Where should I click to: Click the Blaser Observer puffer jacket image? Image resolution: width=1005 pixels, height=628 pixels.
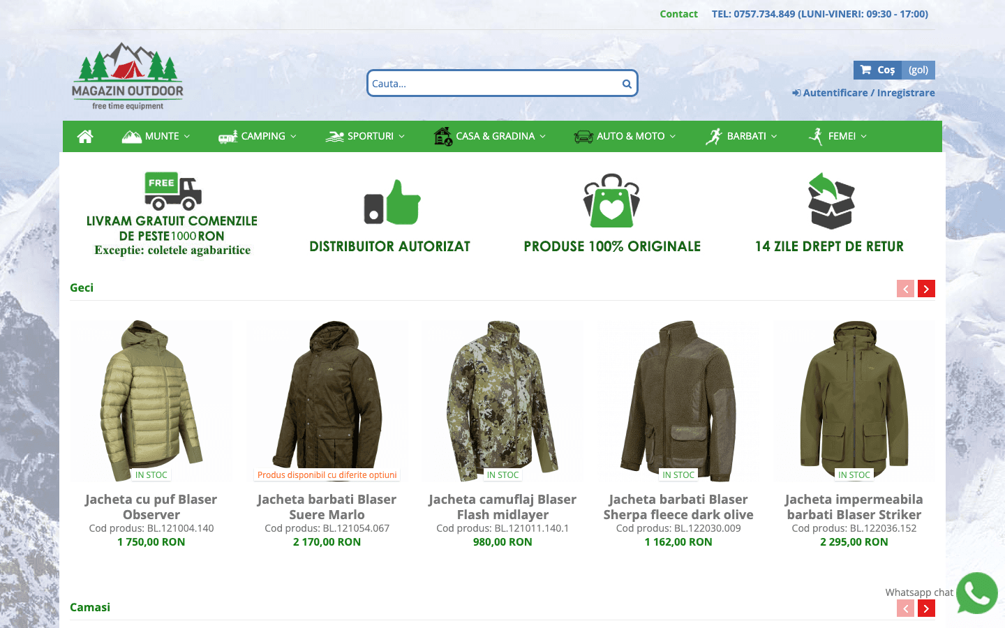click(x=151, y=401)
